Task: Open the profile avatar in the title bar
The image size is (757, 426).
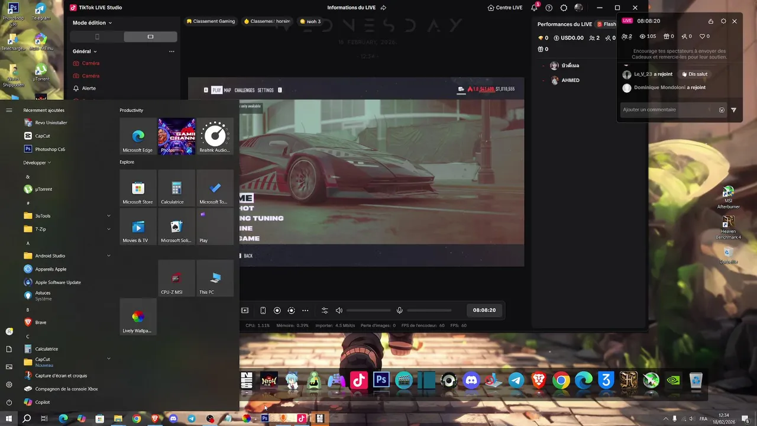Action: coord(578,8)
